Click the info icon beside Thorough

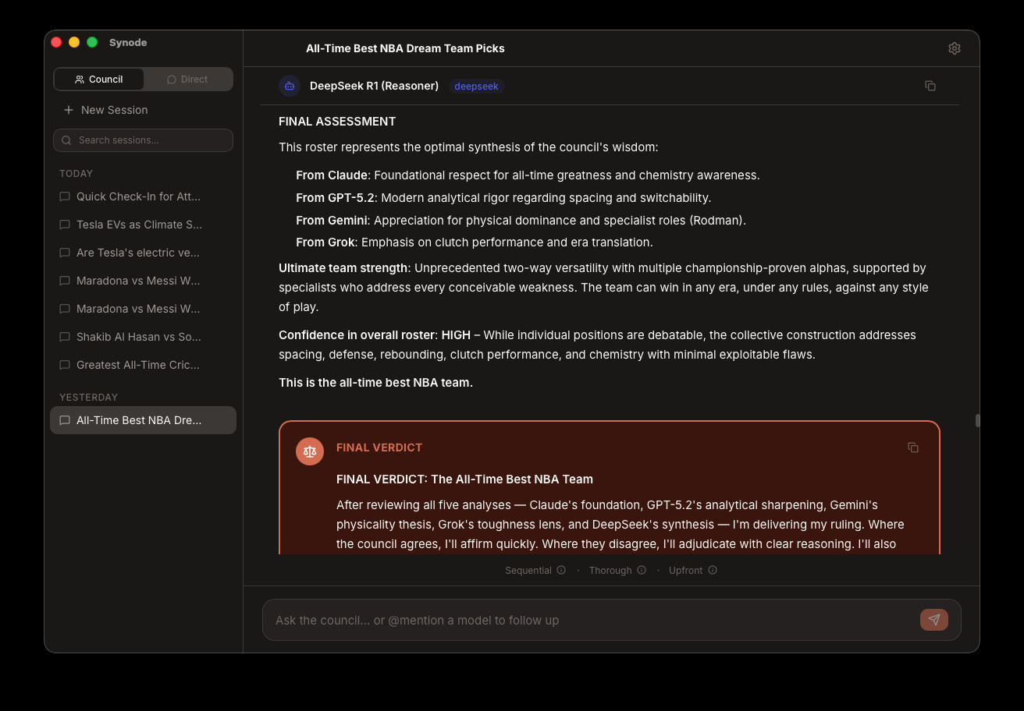pyautogui.click(x=642, y=570)
